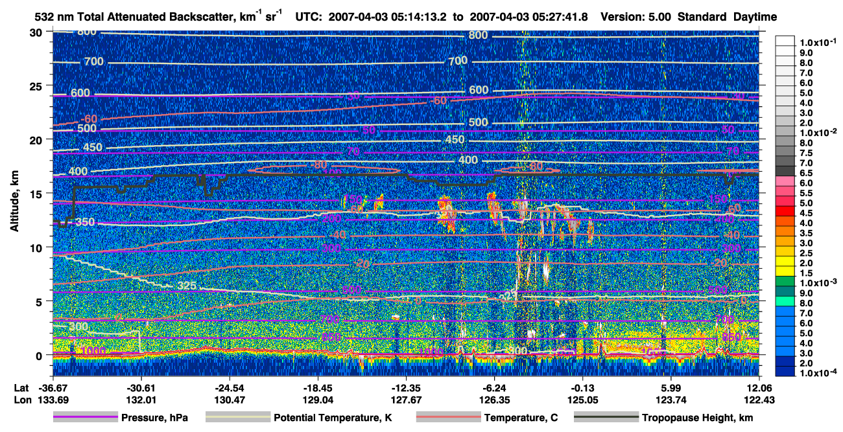Screen dimensions: 843x432
Task: Click longitude value '130.47'
Action: [x=229, y=400]
